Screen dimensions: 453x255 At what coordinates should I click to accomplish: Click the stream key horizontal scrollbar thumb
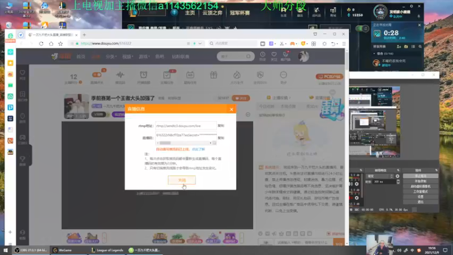click(x=165, y=143)
